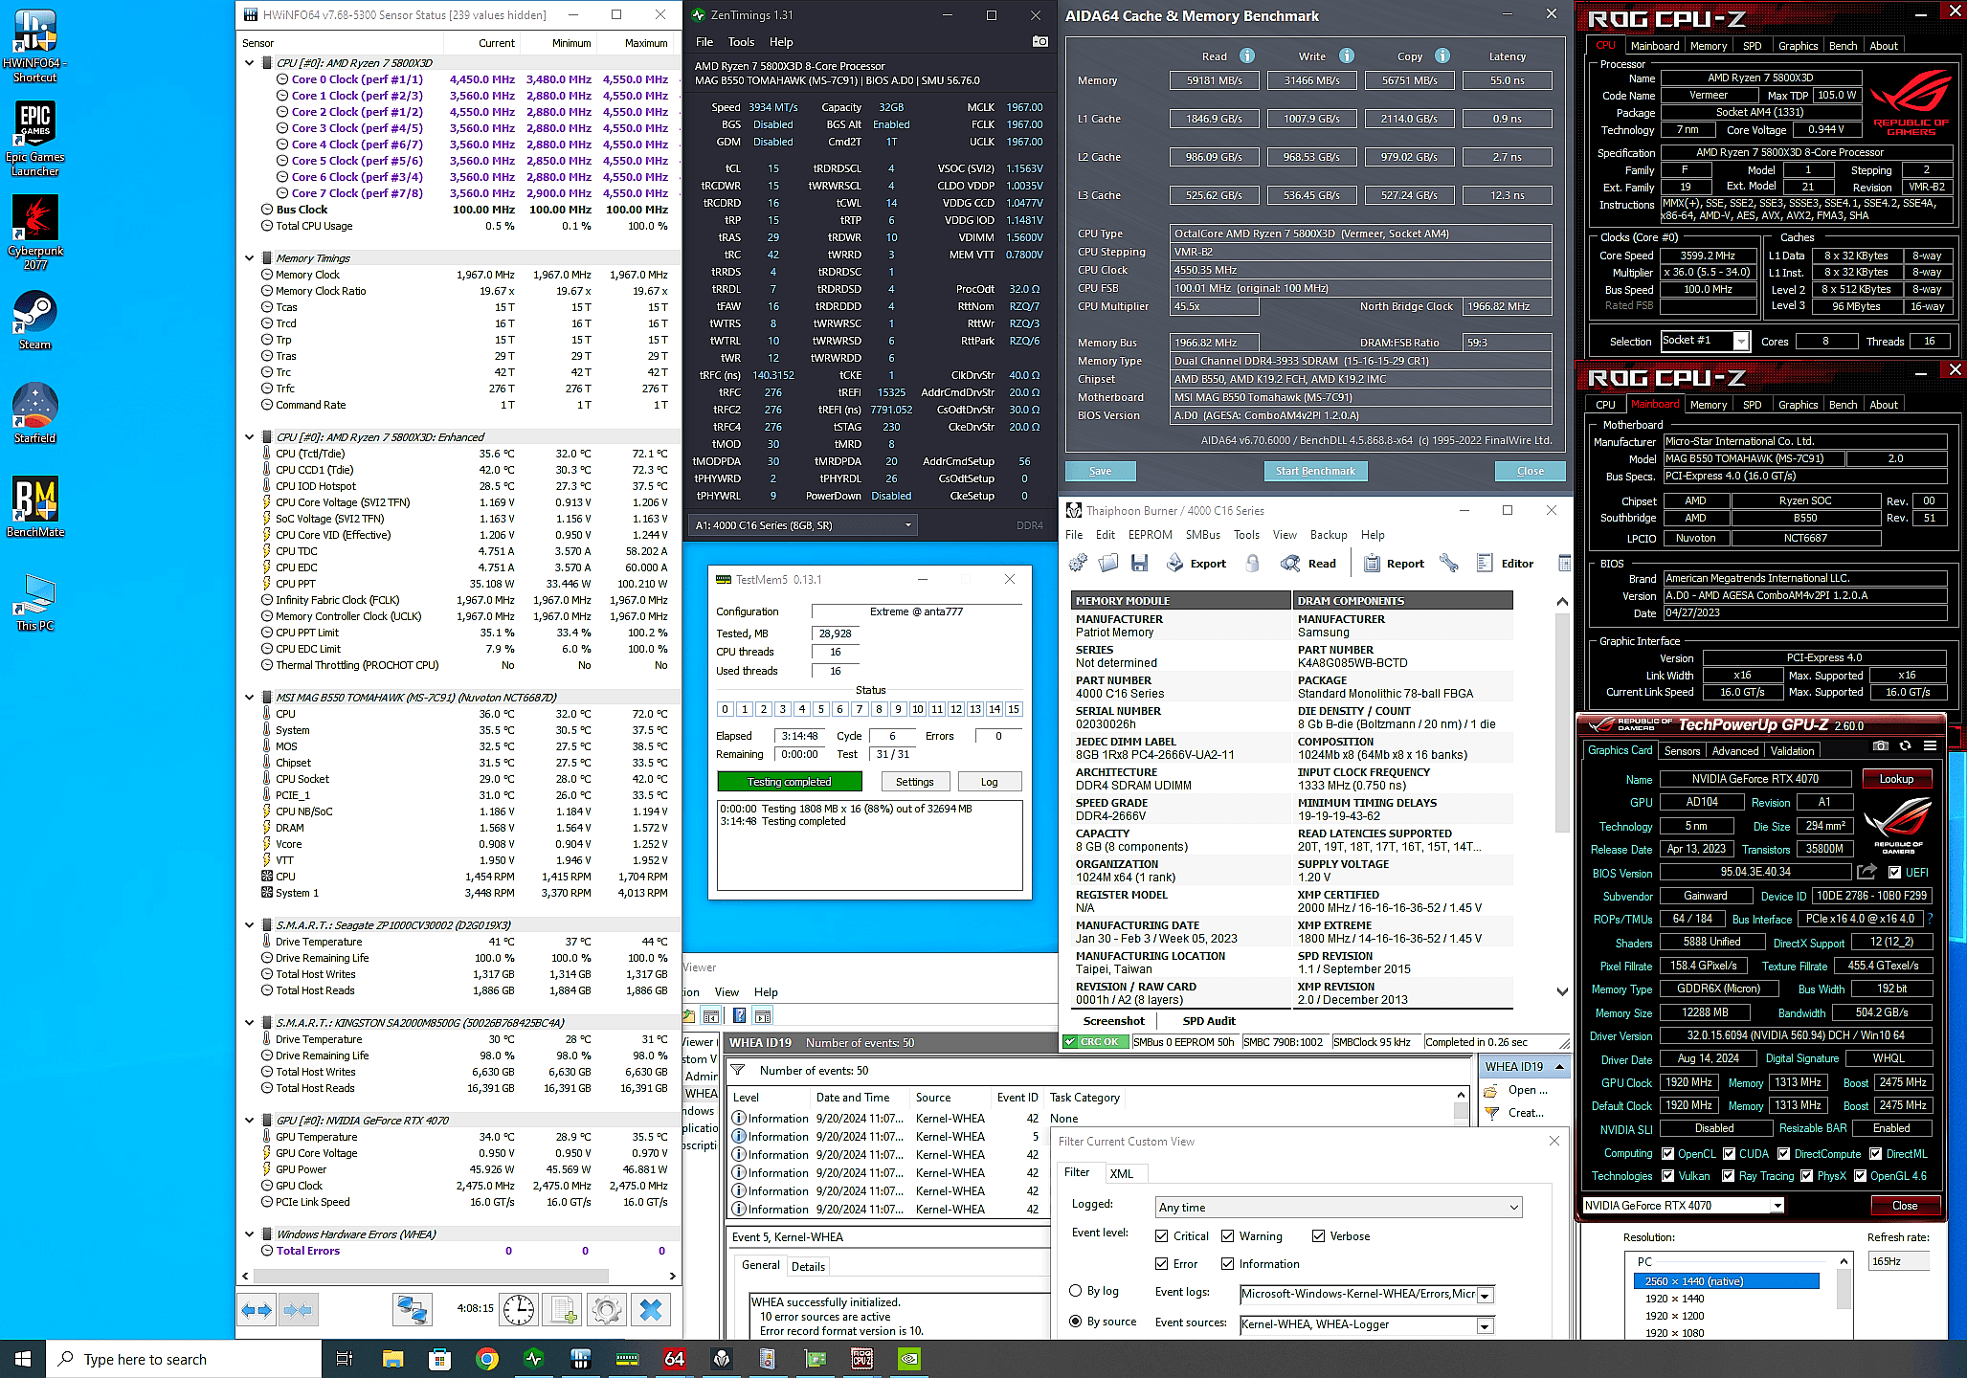This screenshot has height=1378, width=1967.
Task: Open the Logged Any time dropdown
Action: click(x=1338, y=1208)
